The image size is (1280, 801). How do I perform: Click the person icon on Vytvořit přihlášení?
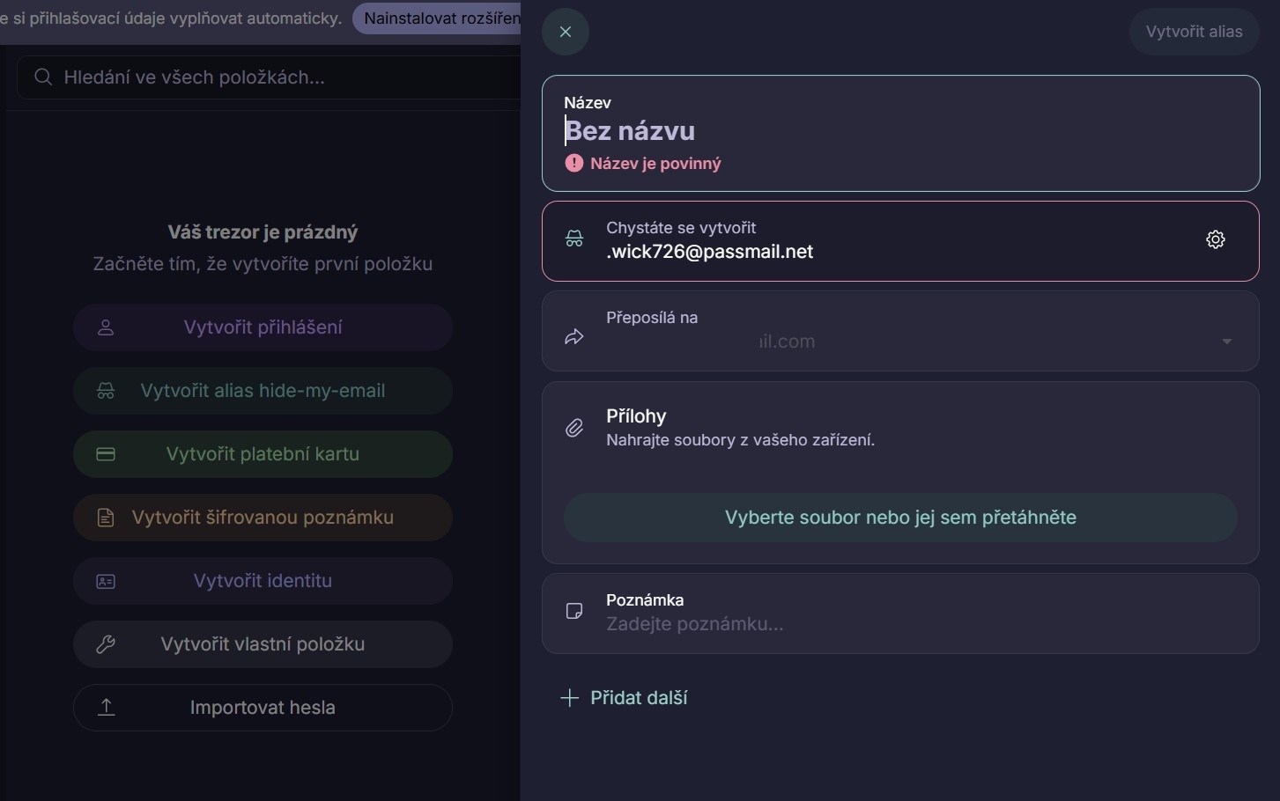coord(106,327)
